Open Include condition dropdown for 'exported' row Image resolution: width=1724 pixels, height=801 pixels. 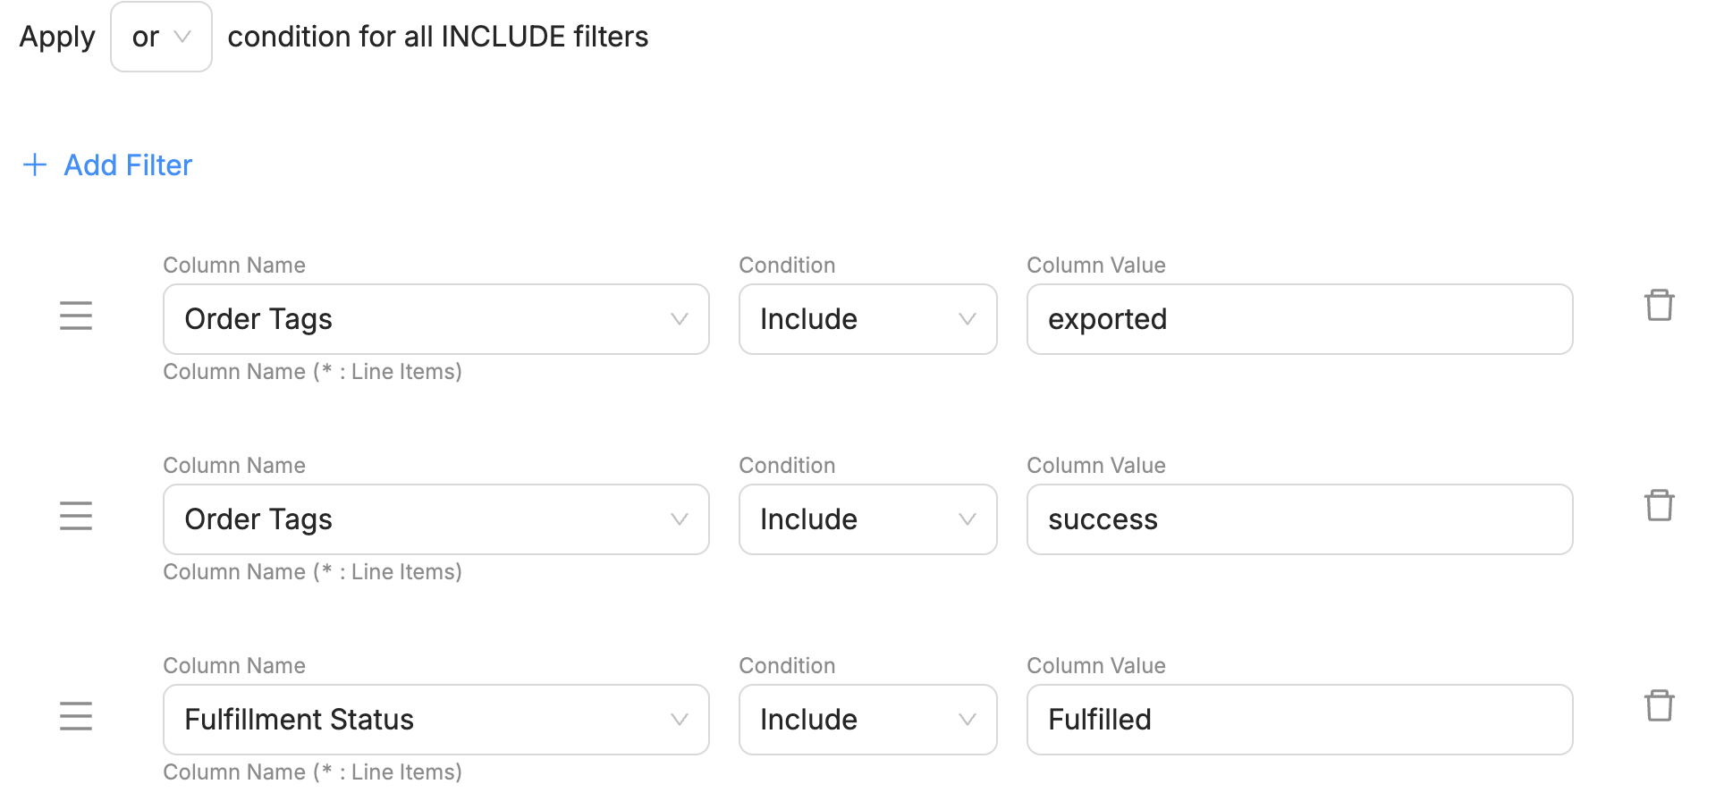coord(868,319)
